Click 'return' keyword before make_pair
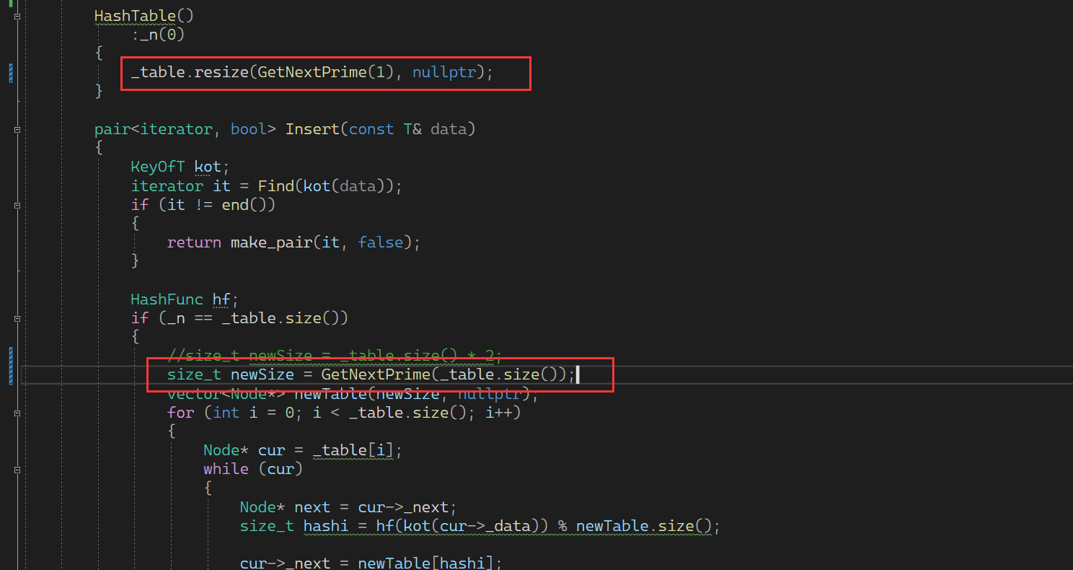Viewport: 1073px width, 570px height. click(194, 242)
